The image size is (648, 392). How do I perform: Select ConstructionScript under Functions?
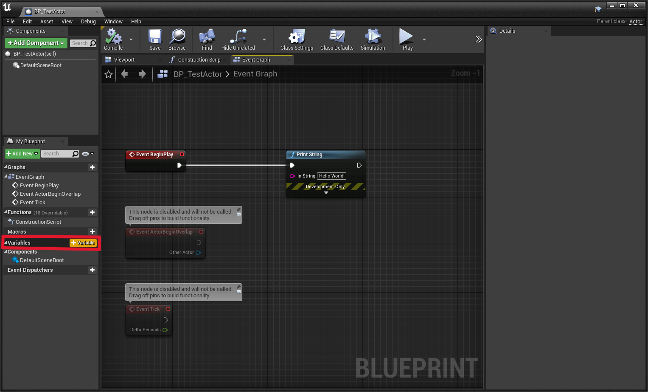coord(38,222)
